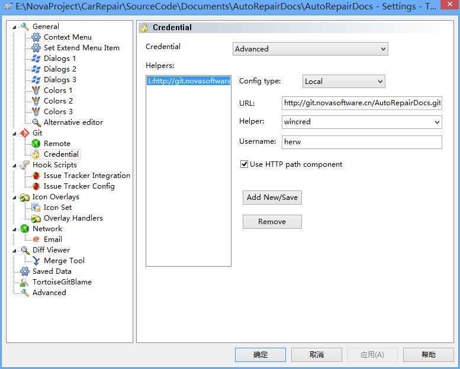
Task: Click the Set Extend Menu Item gear icon
Action: click(36, 48)
